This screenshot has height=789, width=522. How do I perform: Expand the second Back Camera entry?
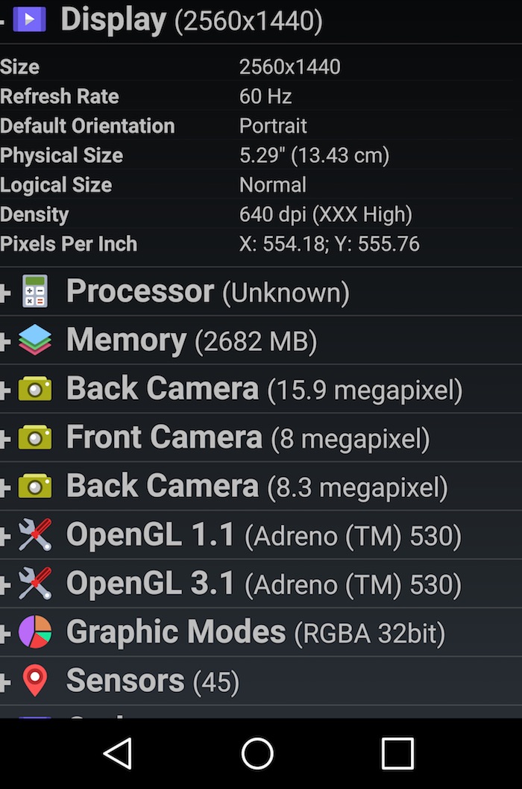pos(6,486)
